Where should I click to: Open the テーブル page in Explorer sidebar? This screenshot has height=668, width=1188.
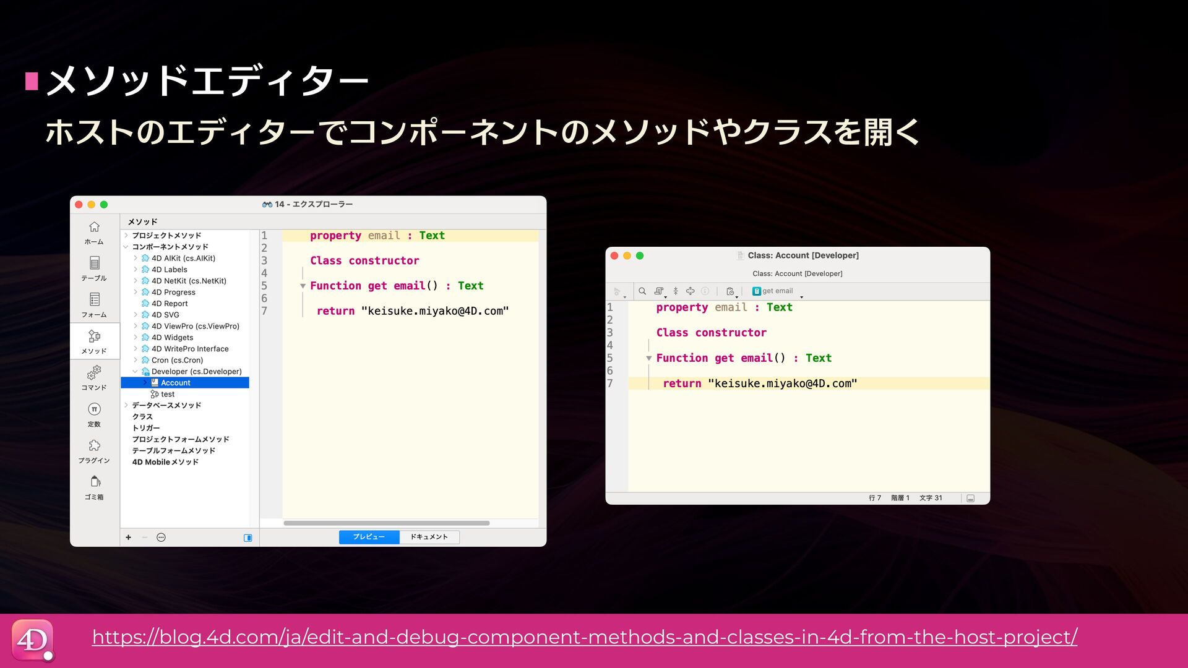tap(94, 269)
